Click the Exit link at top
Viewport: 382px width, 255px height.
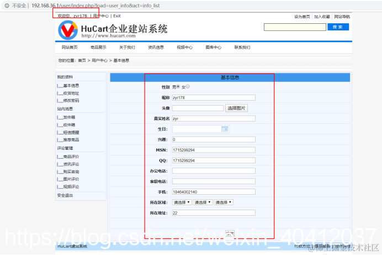point(117,16)
